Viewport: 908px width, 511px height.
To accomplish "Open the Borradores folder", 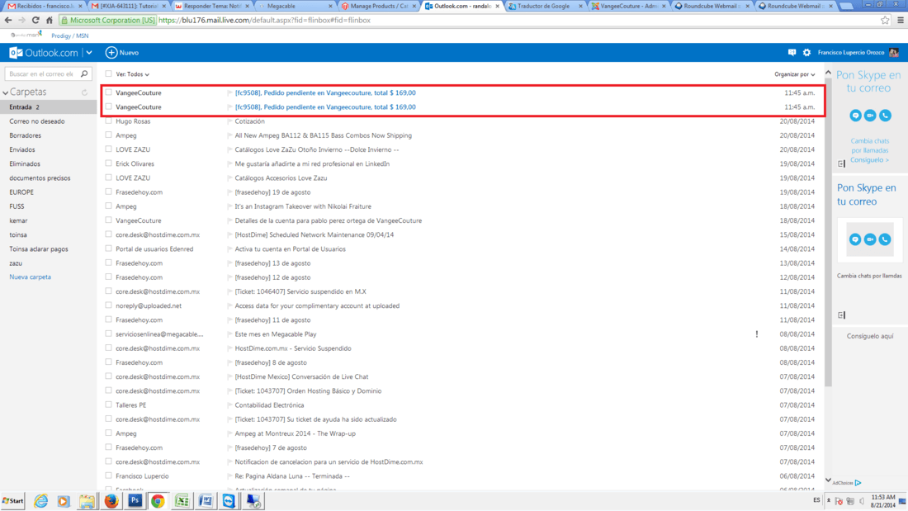I will coord(26,135).
